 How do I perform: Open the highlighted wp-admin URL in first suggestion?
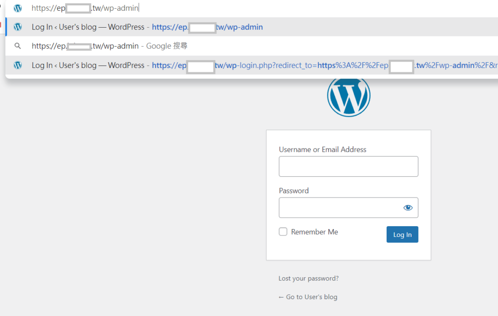tap(207, 27)
